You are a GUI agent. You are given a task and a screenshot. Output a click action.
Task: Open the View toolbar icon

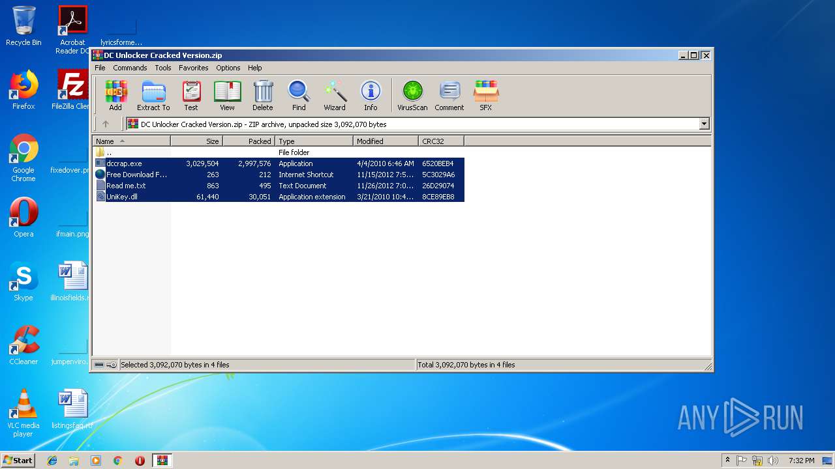tap(227, 96)
